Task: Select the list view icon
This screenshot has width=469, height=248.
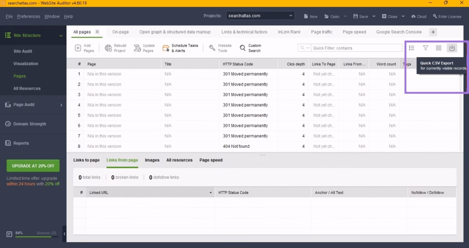Action: [411, 48]
